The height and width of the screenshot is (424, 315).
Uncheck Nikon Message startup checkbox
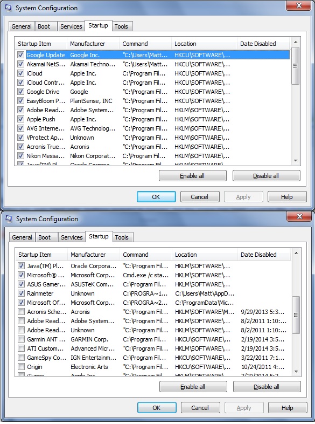point(21,156)
